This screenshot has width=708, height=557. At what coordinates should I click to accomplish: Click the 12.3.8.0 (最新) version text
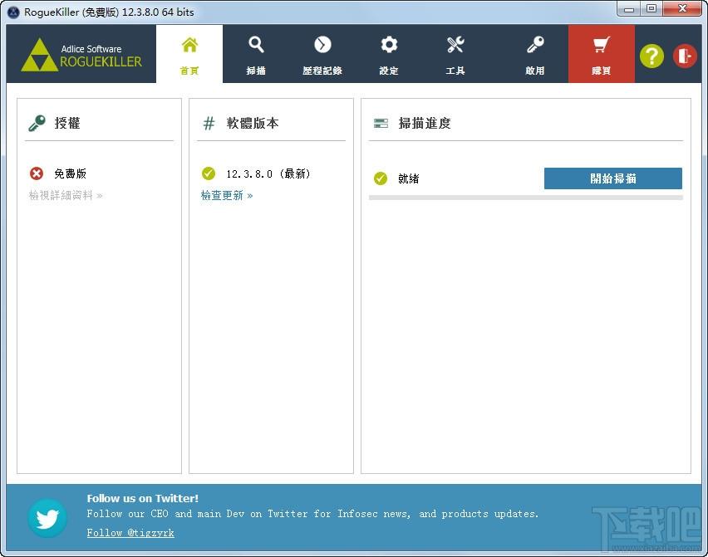[268, 173]
